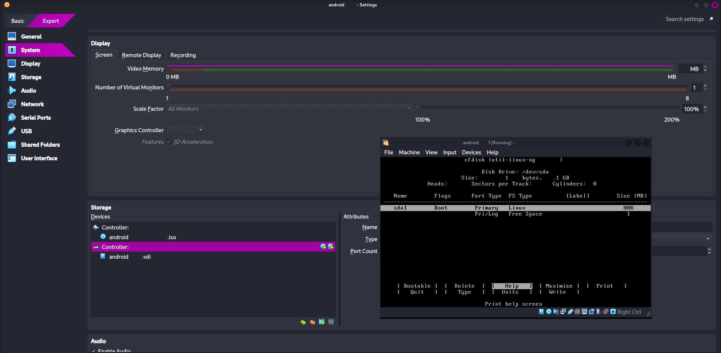Viewport: 721px width, 353px height.
Task: Select the android .iso device row
Action: tap(213, 237)
